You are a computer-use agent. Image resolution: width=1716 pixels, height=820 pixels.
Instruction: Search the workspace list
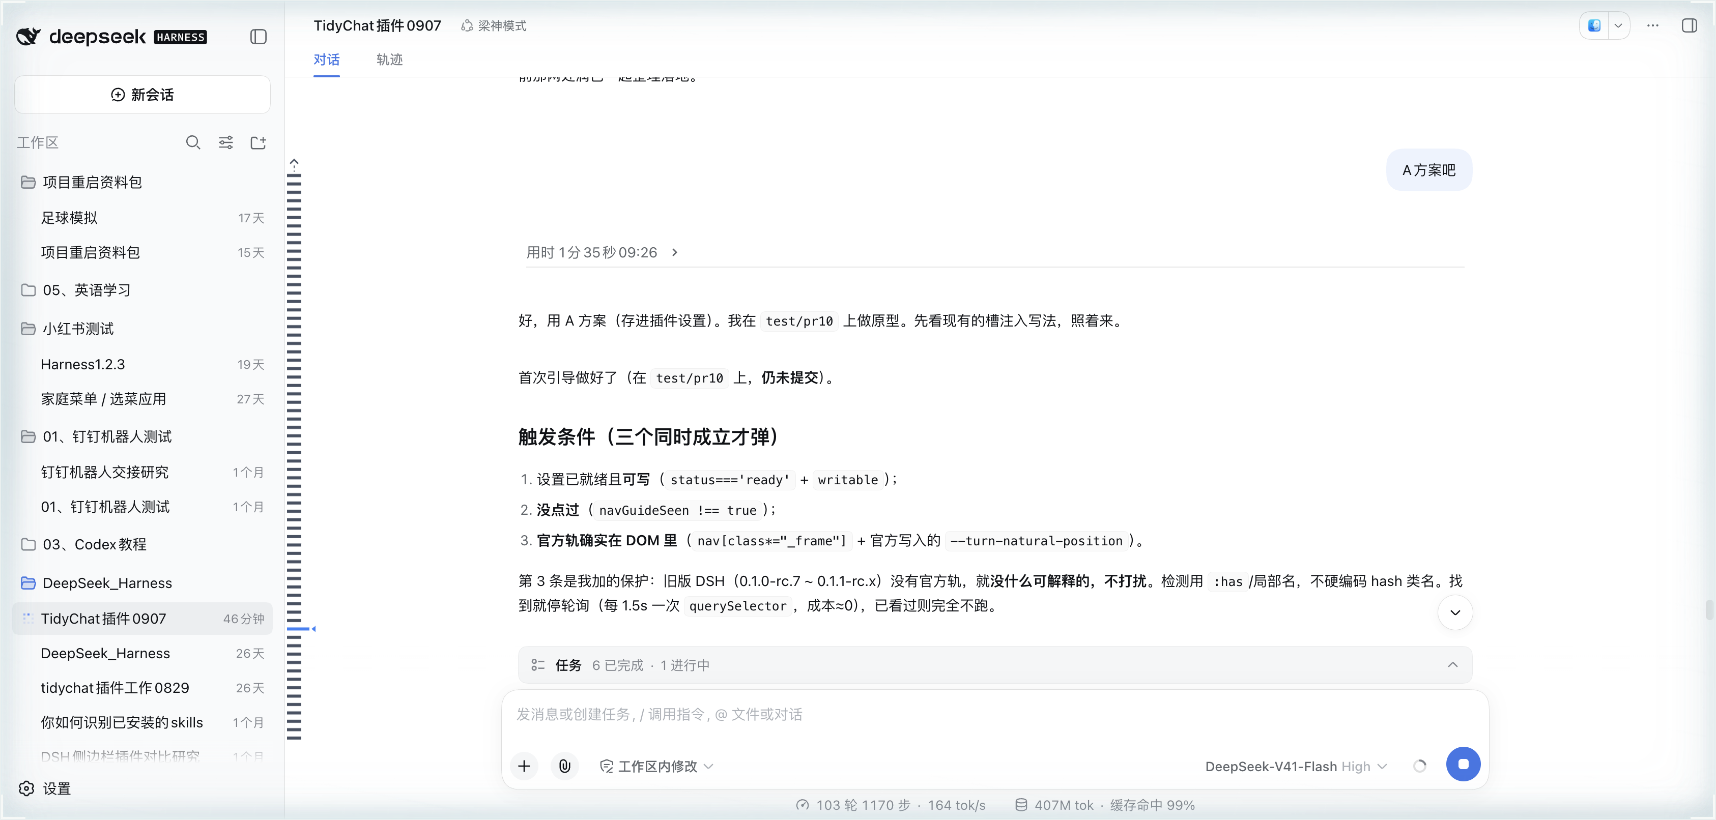tap(193, 142)
